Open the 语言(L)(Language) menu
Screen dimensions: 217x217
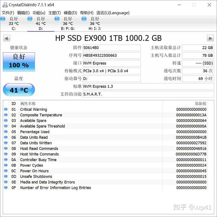[x=113, y=13]
